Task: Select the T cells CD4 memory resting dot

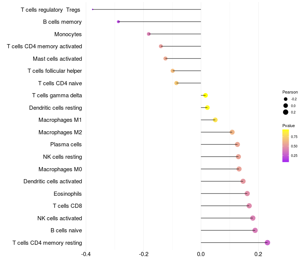Action: click(x=267, y=243)
